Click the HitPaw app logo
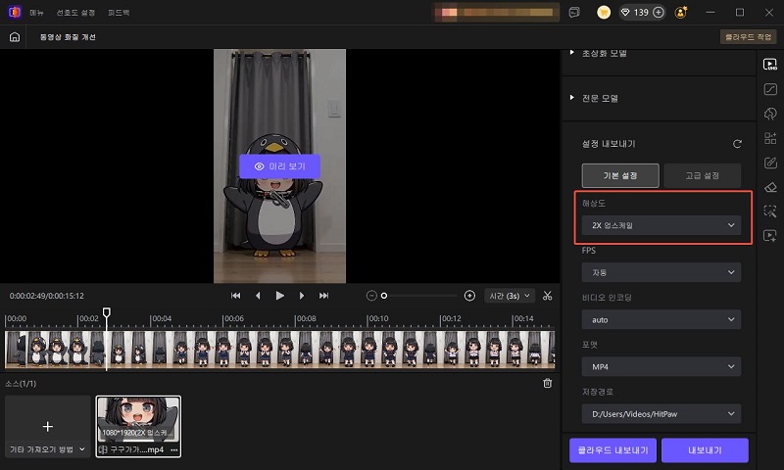This screenshot has width=784, height=470. click(x=15, y=12)
